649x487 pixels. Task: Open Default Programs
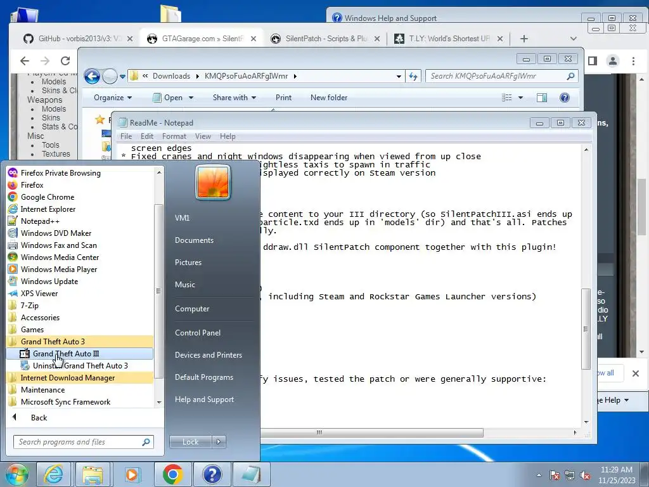coord(203,377)
